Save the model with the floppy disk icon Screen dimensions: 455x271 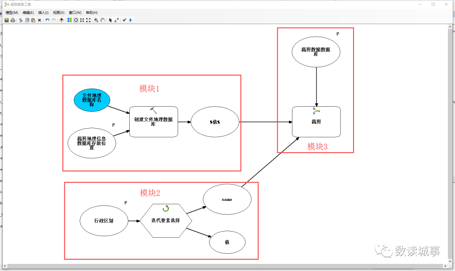(6, 20)
